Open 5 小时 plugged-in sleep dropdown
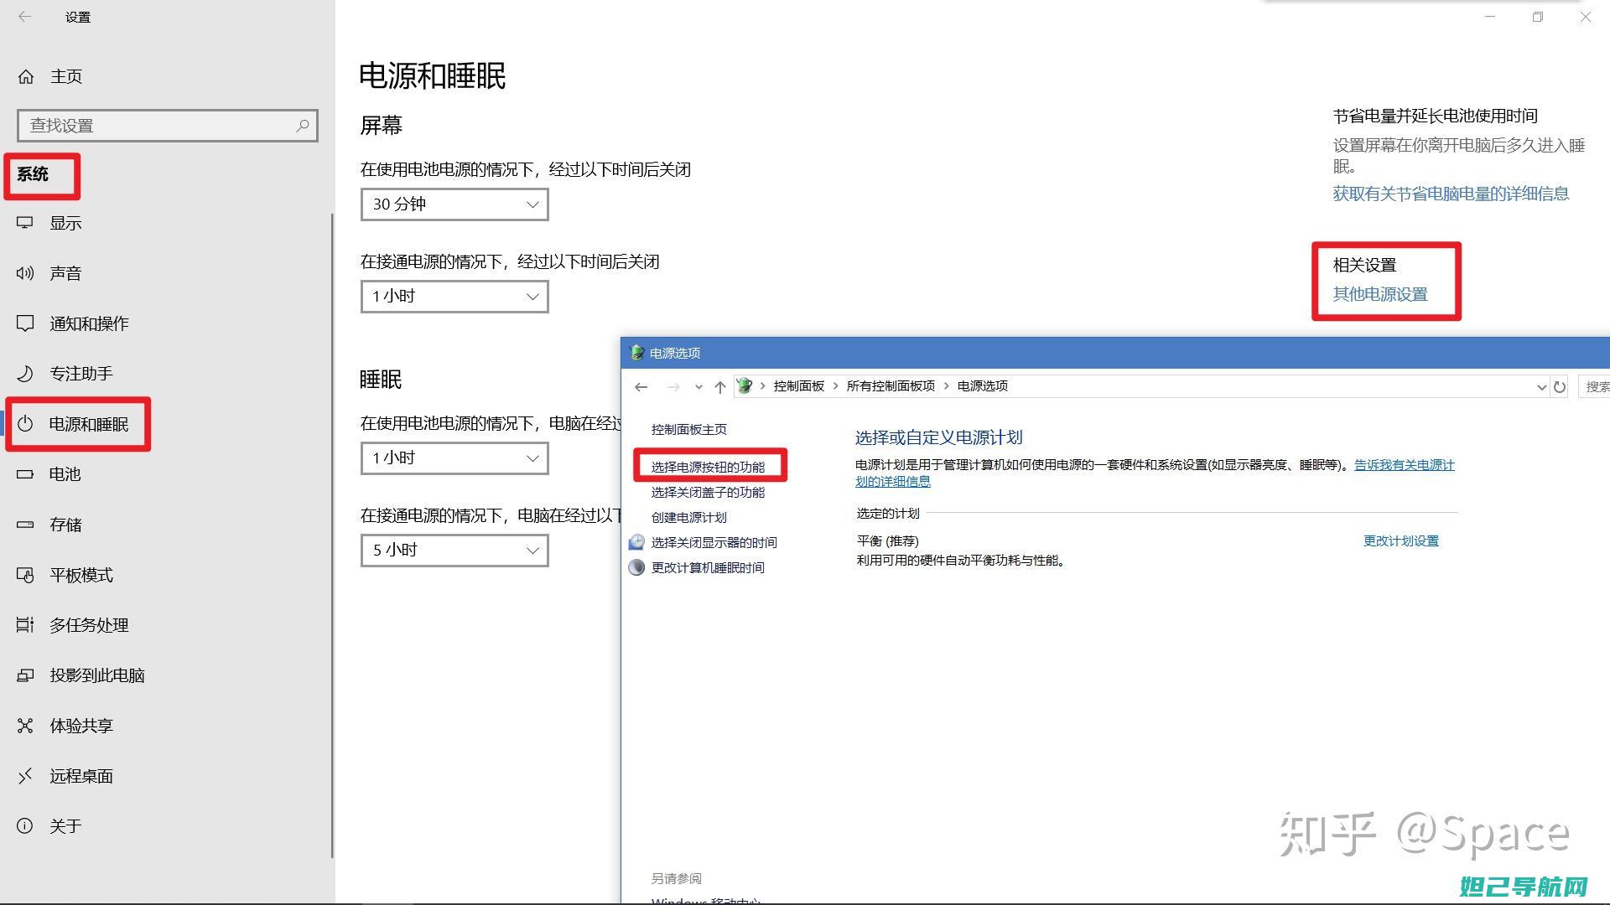The width and height of the screenshot is (1610, 905). [454, 551]
